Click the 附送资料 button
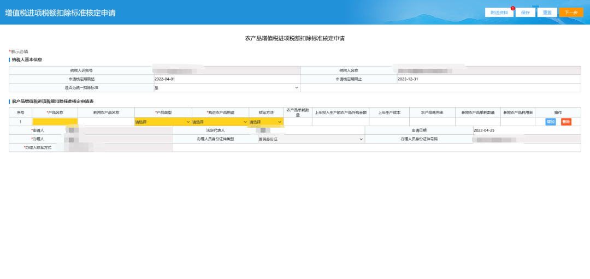Screen dimensions: 590x279 (499, 13)
